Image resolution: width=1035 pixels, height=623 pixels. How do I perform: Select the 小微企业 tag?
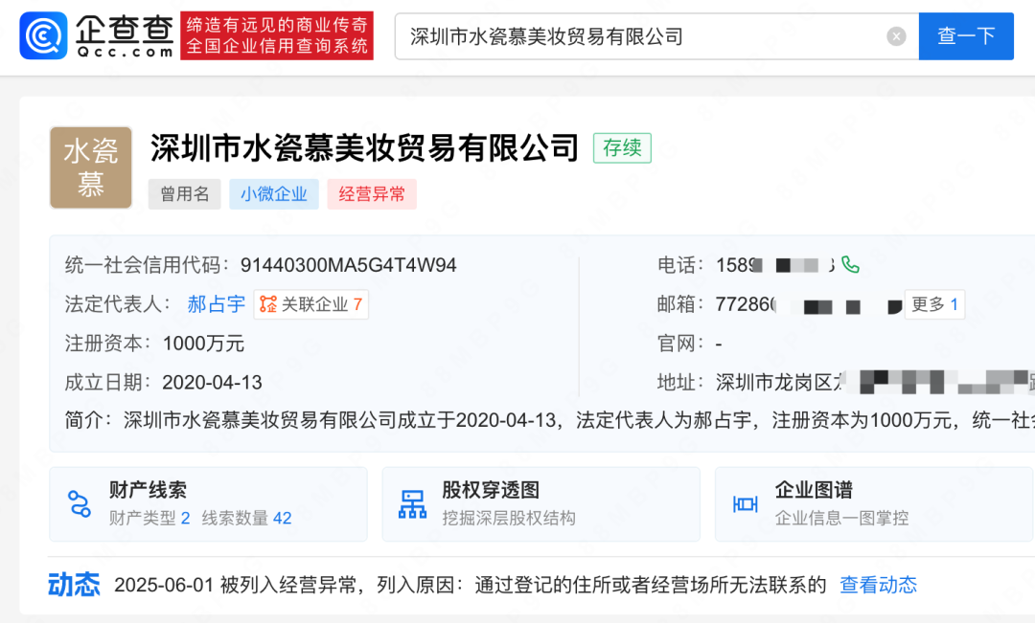pos(274,193)
